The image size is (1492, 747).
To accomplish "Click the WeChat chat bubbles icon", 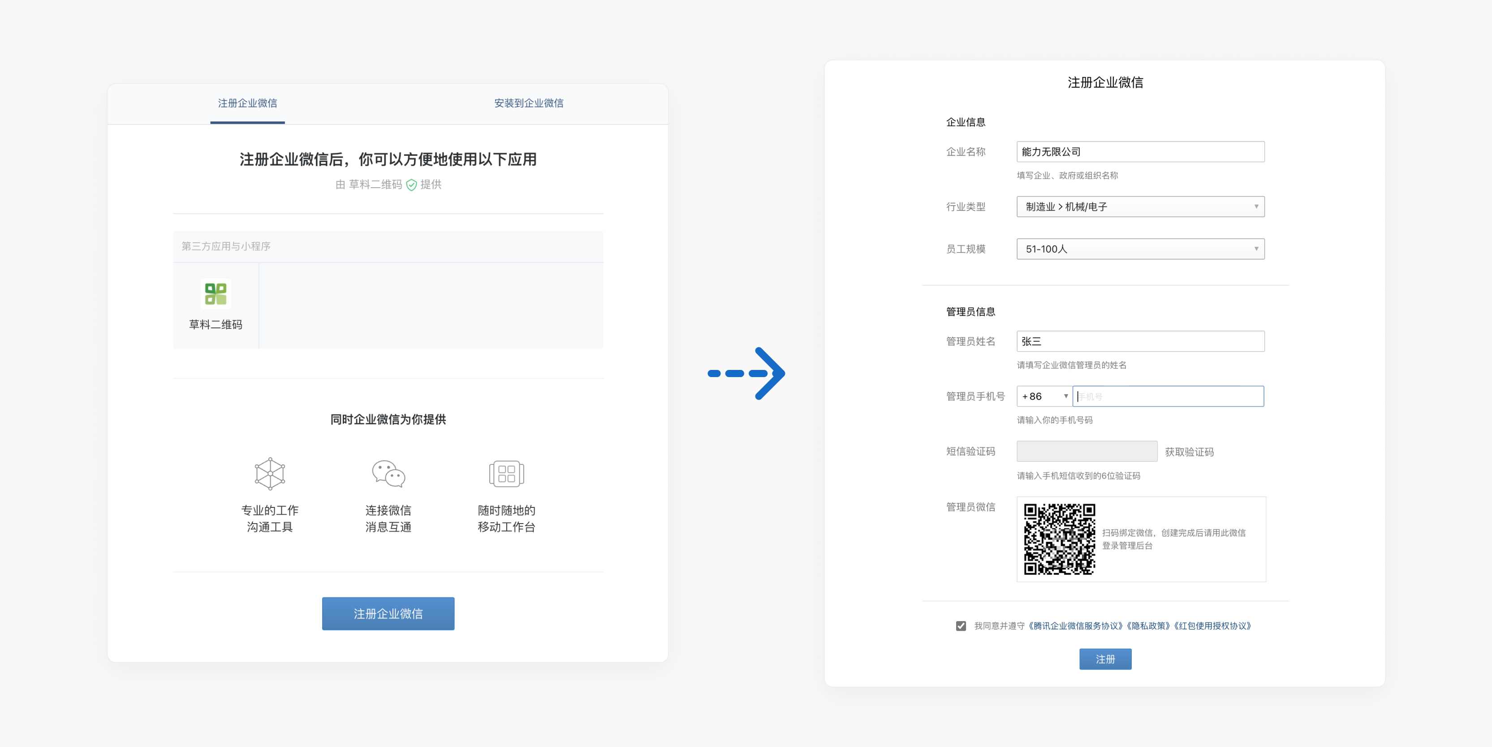I will click(x=388, y=474).
